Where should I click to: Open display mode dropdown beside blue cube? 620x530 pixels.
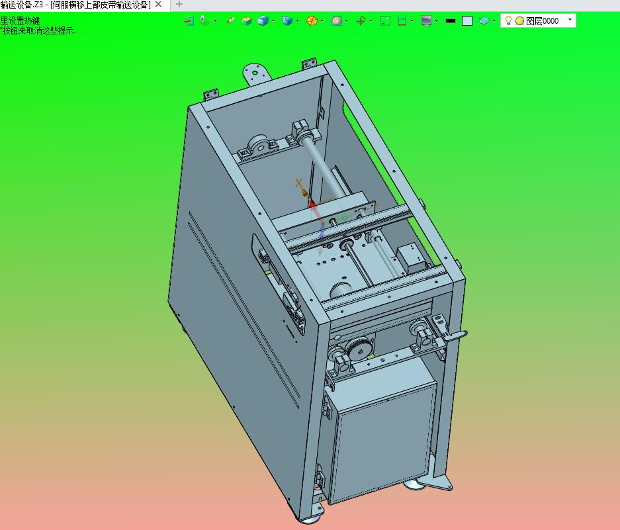tap(273, 21)
